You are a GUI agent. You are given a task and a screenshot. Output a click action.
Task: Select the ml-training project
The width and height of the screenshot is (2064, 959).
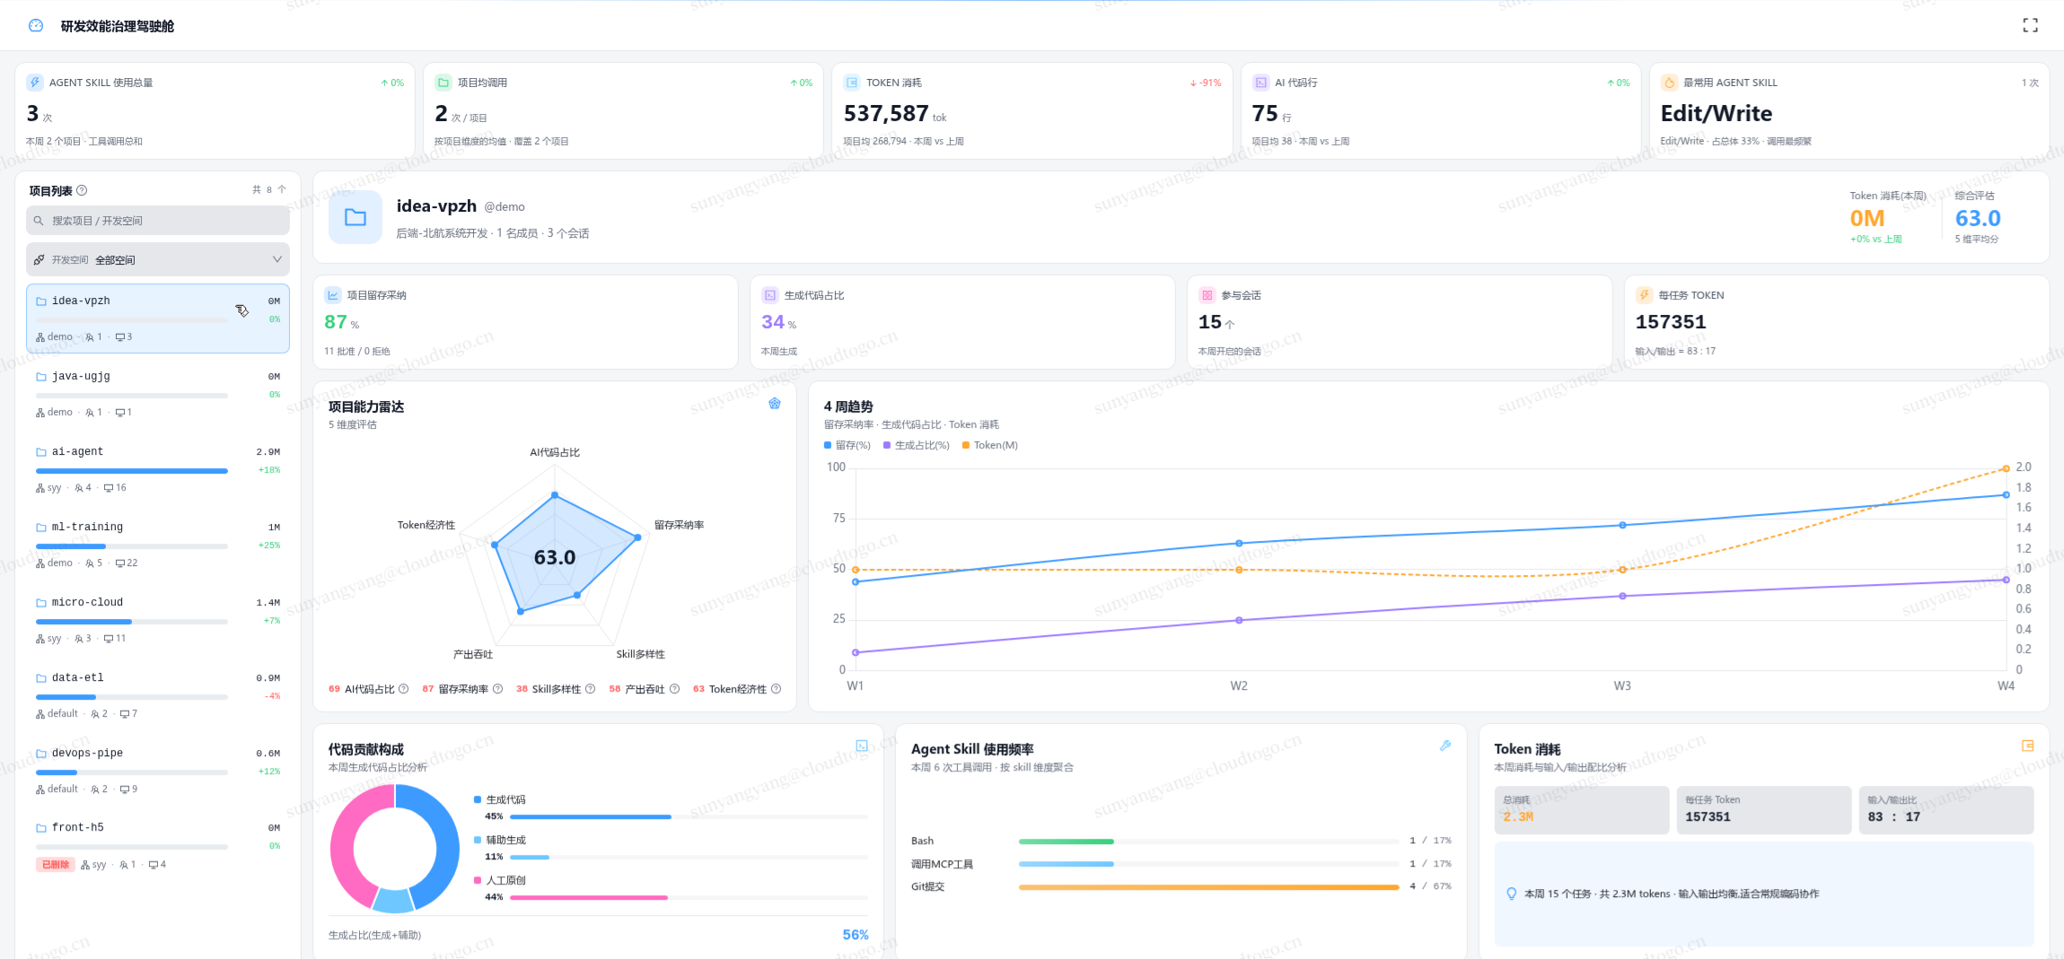tap(158, 545)
